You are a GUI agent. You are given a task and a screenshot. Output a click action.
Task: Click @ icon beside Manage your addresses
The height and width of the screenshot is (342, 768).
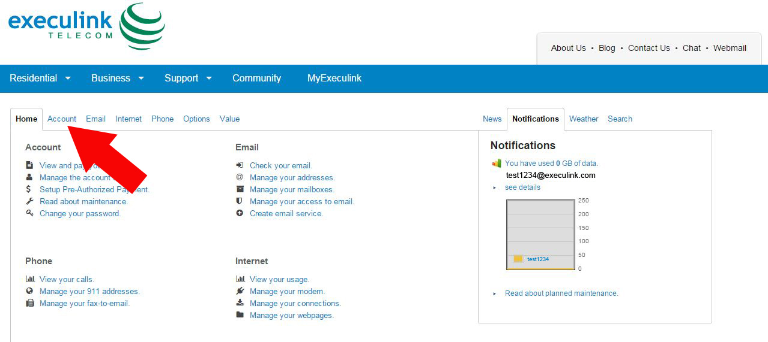[240, 177]
